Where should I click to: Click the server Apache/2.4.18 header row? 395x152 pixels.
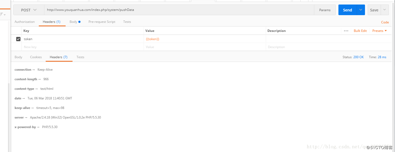(58, 117)
